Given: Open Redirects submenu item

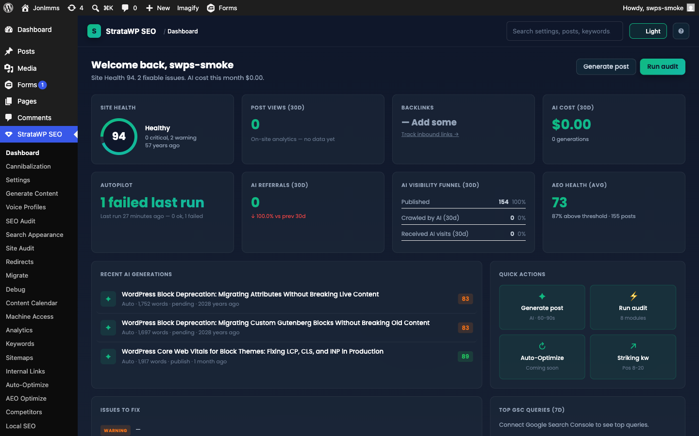Looking at the screenshot, I should pos(20,262).
